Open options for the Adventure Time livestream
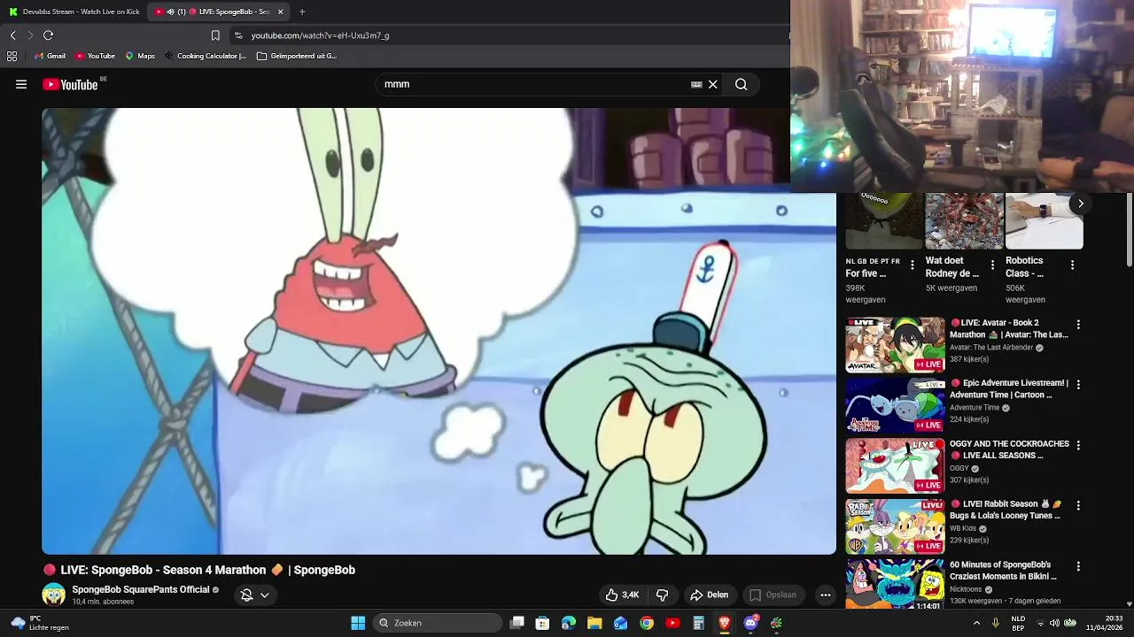This screenshot has width=1134, height=637. [1078, 385]
